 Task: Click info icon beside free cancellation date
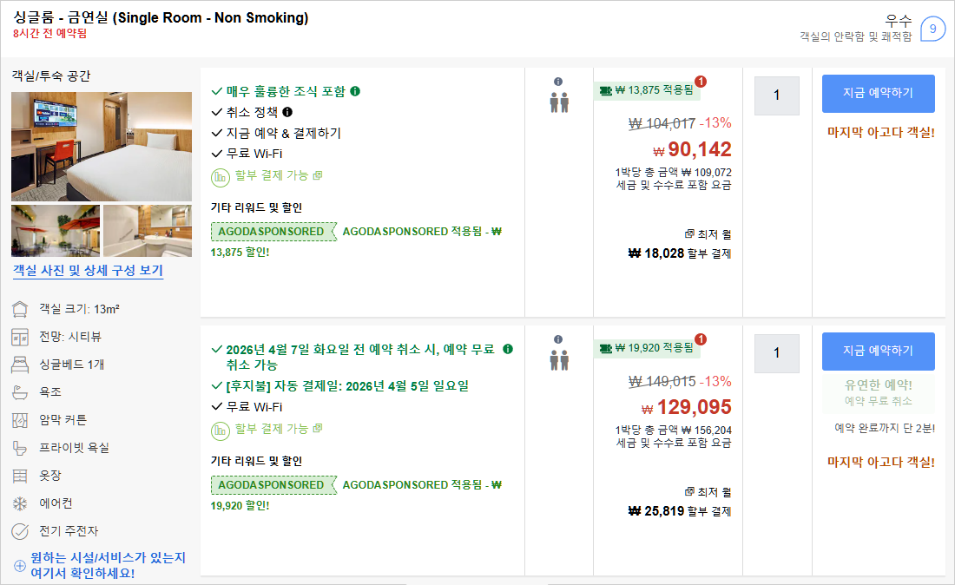coord(508,349)
